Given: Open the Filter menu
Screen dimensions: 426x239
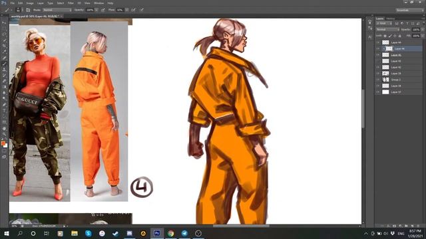Looking at the screenshot, I should [x=71, y=3].
